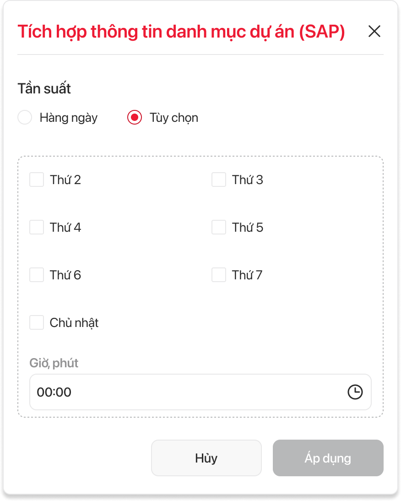Click the Tùy chọn label text
The height and width of the screenshot is (501, 401).
[x=174, y=118]
